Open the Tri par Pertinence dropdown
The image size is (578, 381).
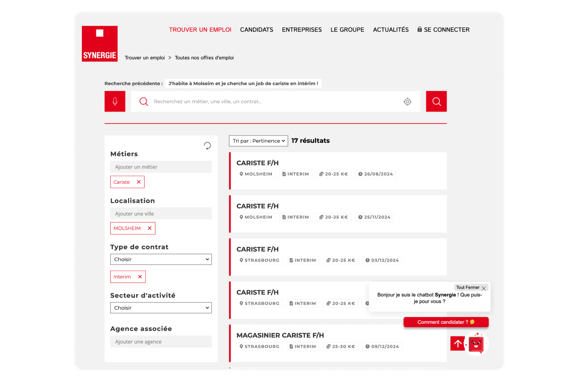tap(258, 141)
